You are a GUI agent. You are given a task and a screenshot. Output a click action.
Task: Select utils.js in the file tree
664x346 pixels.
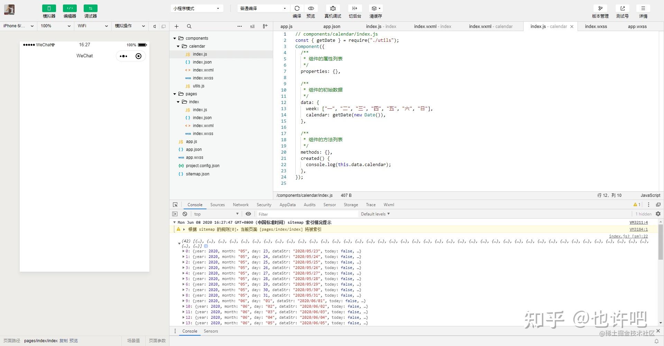pos(199,86)
